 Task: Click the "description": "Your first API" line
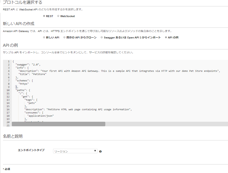(x=119, y=71)
